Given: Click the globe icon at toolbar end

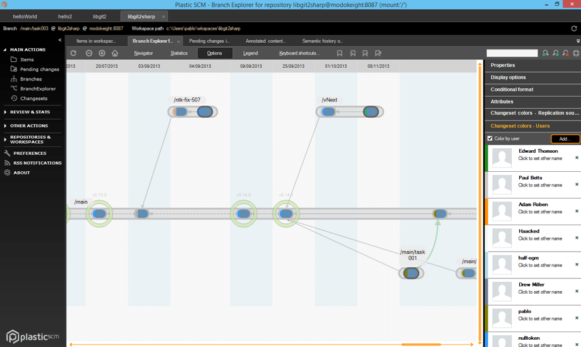Looking at the screenshot, I should (576, 53).
